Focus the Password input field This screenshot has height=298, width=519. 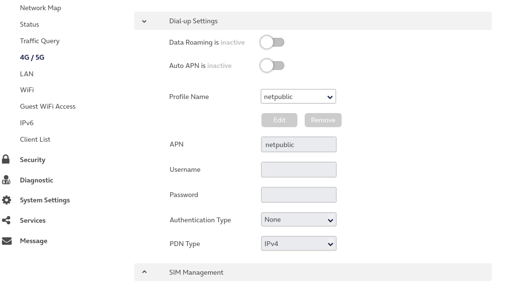tap(298, 195)
